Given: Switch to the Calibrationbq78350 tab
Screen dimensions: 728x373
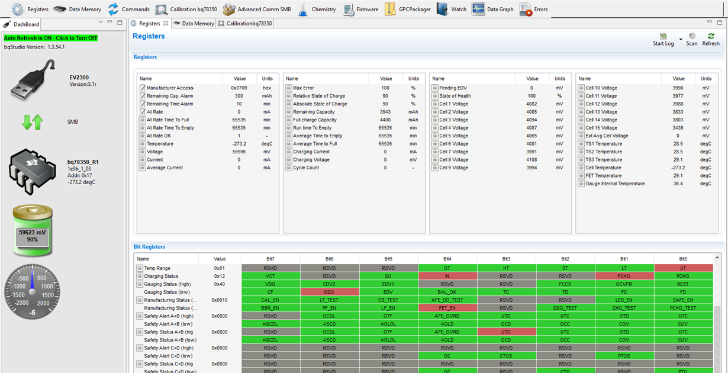Looking at the screenshot, I should point(245,24).
